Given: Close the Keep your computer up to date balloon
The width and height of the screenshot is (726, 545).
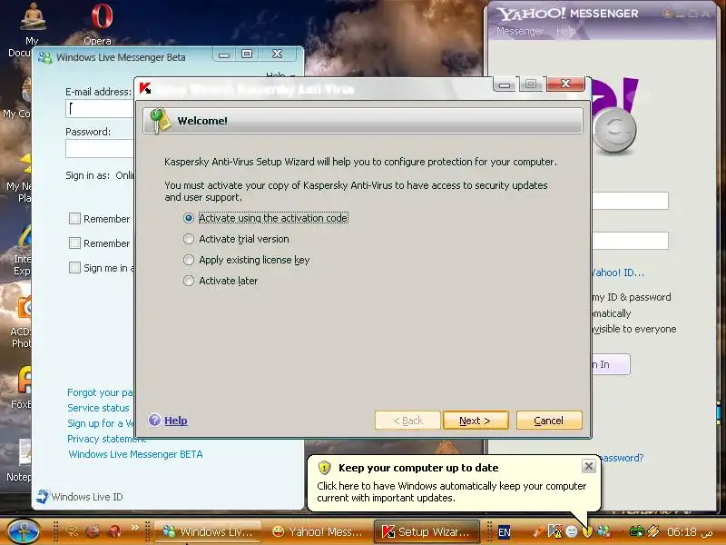Looking at the screenshot, I should [x=588, y=466].
